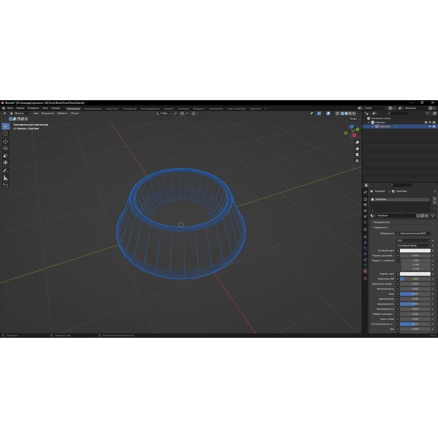The image size is (438, 438).
Task: Click the pan view hand icon
Action: click(x=357, y=148)
